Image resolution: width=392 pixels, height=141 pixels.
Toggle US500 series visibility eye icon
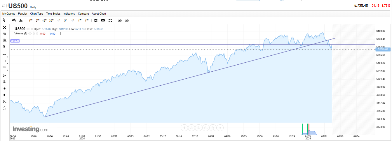28,29
